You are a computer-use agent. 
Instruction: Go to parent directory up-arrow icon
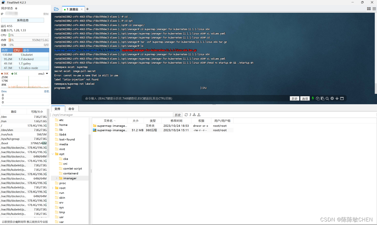[190, 115]
